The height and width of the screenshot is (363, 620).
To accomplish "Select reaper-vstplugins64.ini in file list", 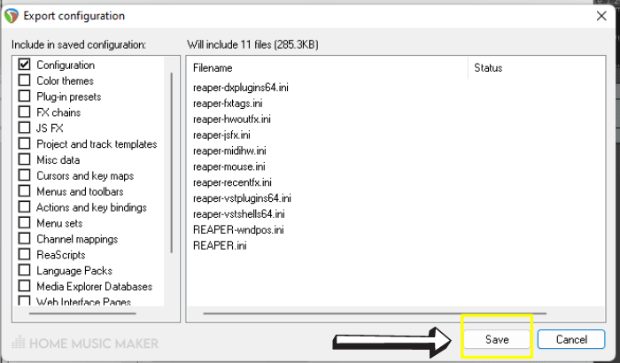I will [242, 198].
